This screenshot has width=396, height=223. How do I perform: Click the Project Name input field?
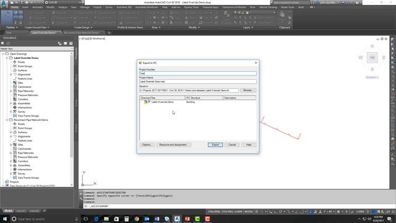point(198,81)
